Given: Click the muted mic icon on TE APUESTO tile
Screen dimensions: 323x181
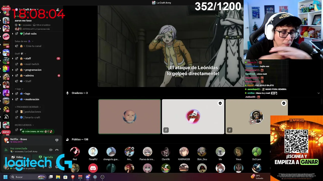Looking at the screenshot, I should click(x=166, y=130).
